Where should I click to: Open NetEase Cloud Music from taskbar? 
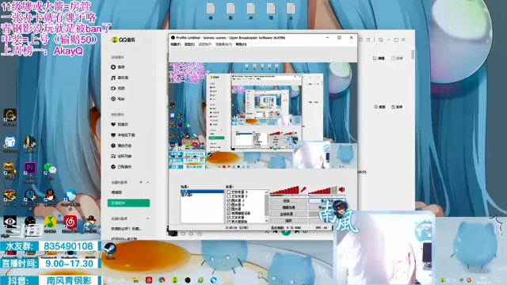pos(149,279)
